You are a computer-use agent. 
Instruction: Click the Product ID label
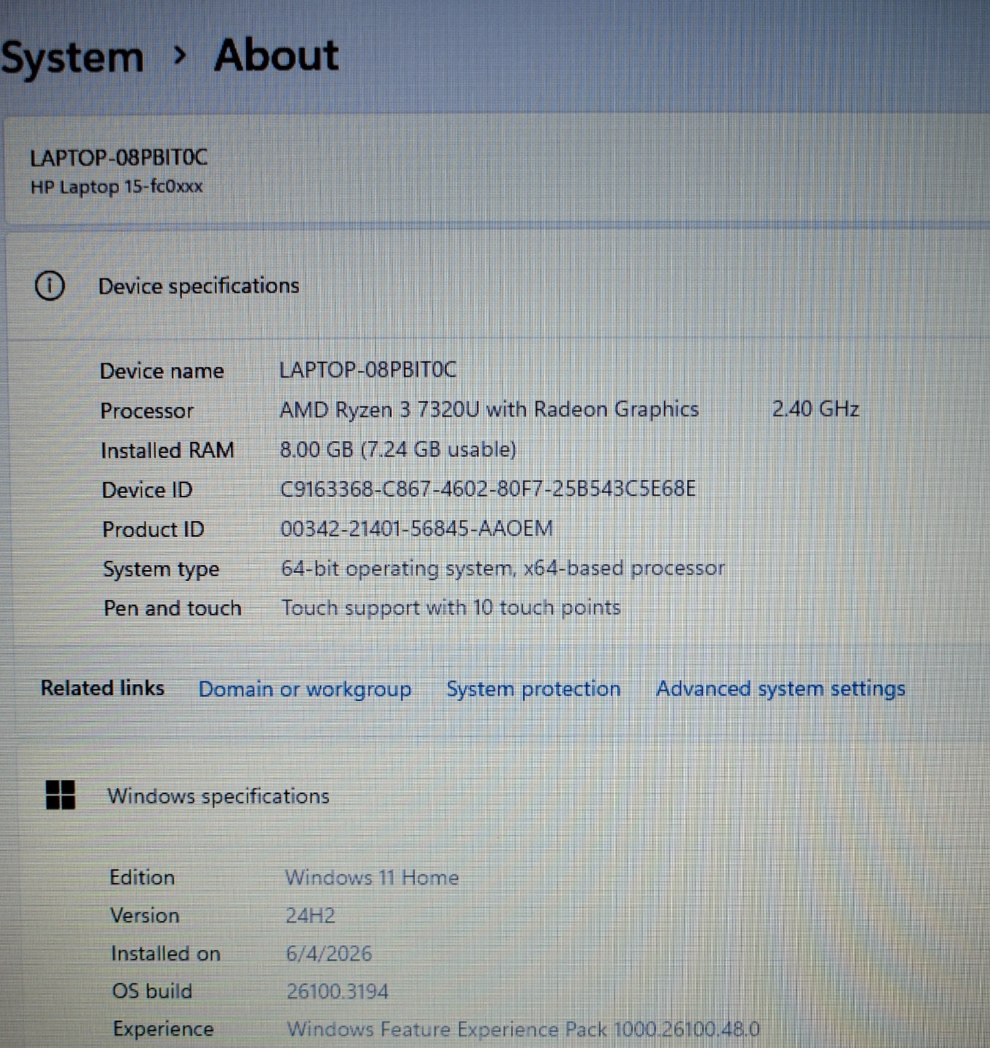coord(153,529)
